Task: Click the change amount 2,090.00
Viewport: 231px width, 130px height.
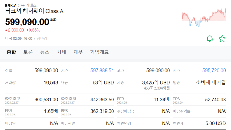Action: click(16, 30)
